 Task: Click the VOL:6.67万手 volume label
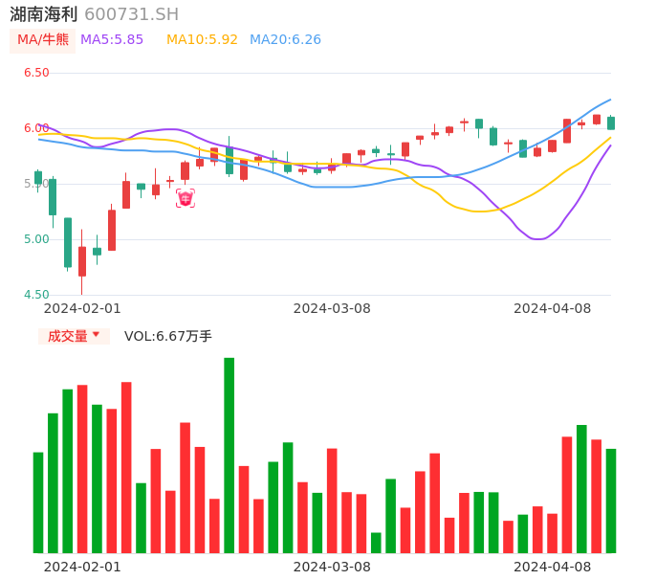pyautogui.click(x=167, y=336)
